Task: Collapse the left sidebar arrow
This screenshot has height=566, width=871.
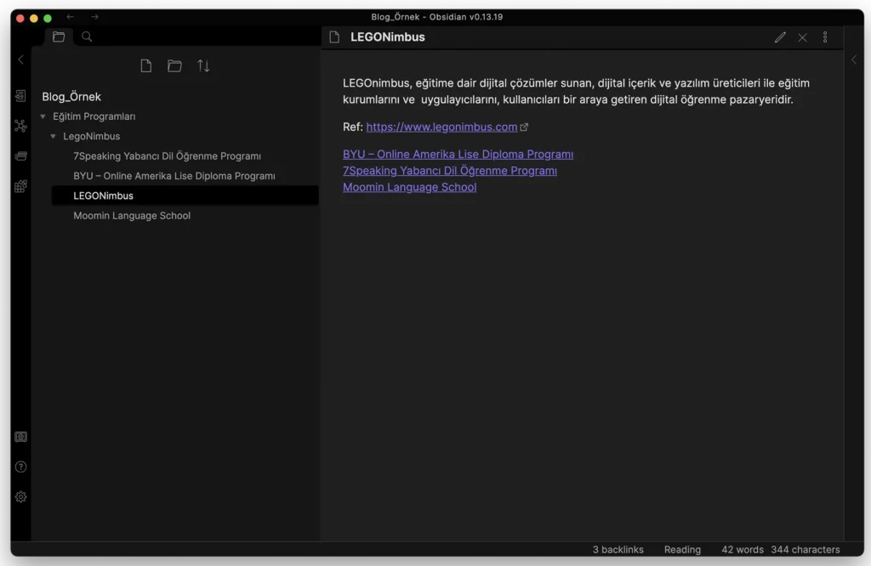Action: (x=21, y=59)
